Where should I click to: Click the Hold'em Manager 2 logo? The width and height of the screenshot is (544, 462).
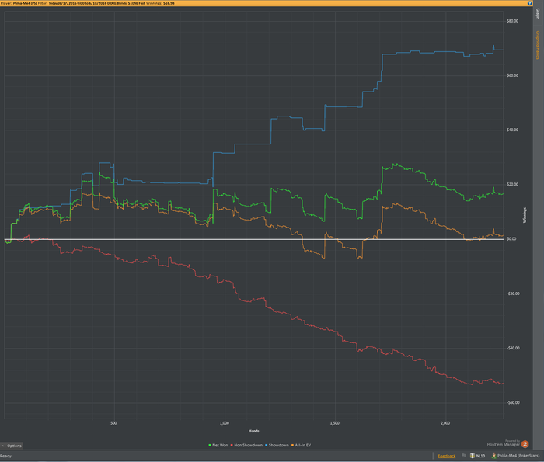525,444
